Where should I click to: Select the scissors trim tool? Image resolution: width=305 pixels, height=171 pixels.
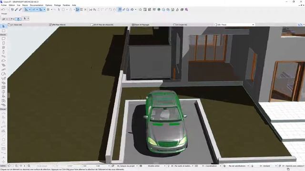click(91, 9)
